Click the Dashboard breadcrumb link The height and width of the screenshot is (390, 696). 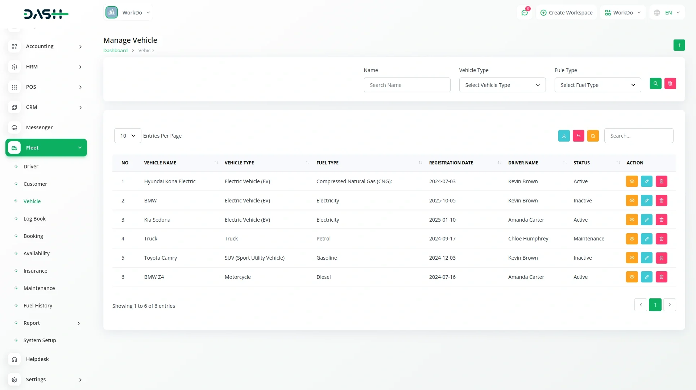(115, 51)
